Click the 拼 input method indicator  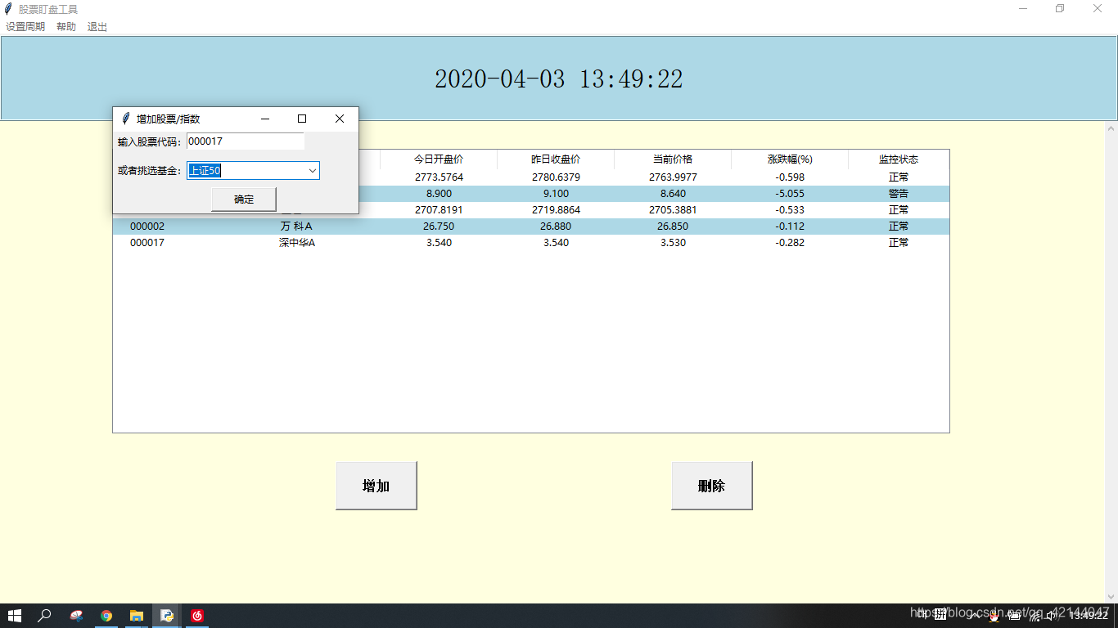[x=941, y=614]
